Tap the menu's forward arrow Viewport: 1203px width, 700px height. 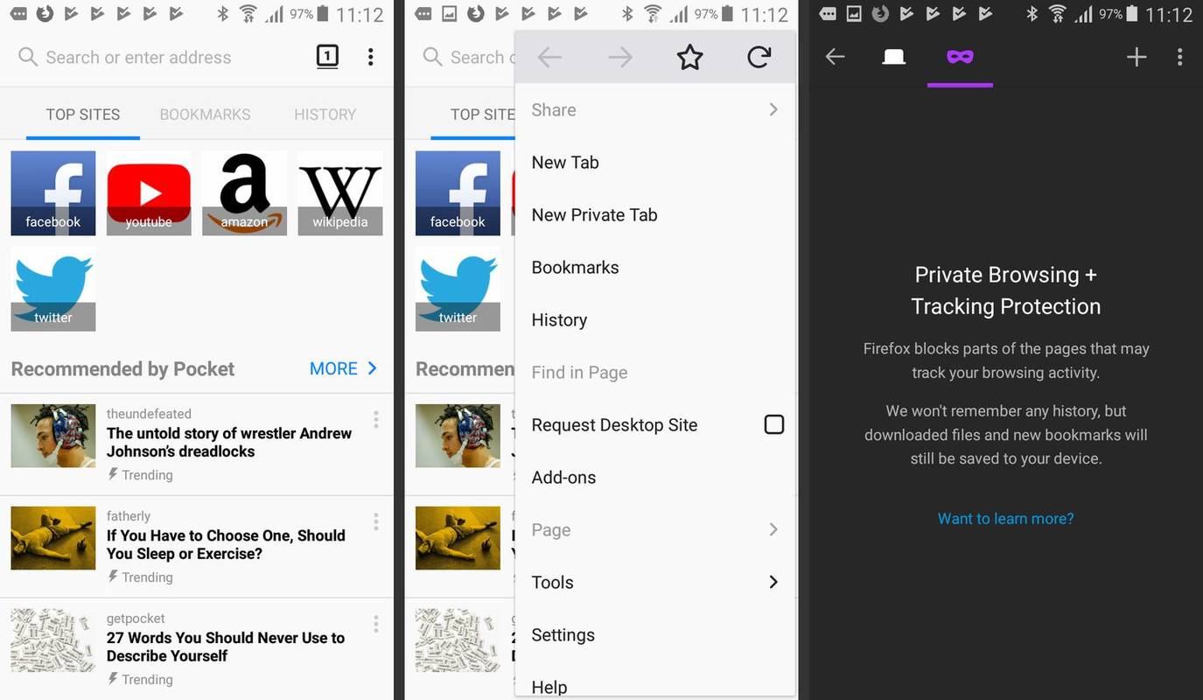[x=619, y=58]
